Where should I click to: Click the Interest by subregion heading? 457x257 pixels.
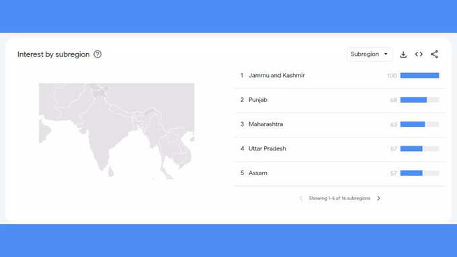click(53, 54)
